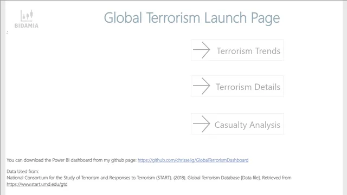Click the arrow icon beside Casualty Analysis
This screenshot has height=195, width=347.
click(x=201, y=124)
